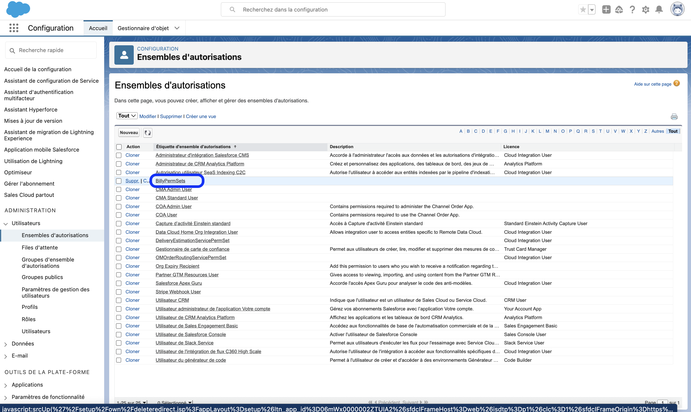The height and width of the screenshot is (412, 691).
Task: Open the 0 Sélectionné dropdown
Action: point(175,403)
